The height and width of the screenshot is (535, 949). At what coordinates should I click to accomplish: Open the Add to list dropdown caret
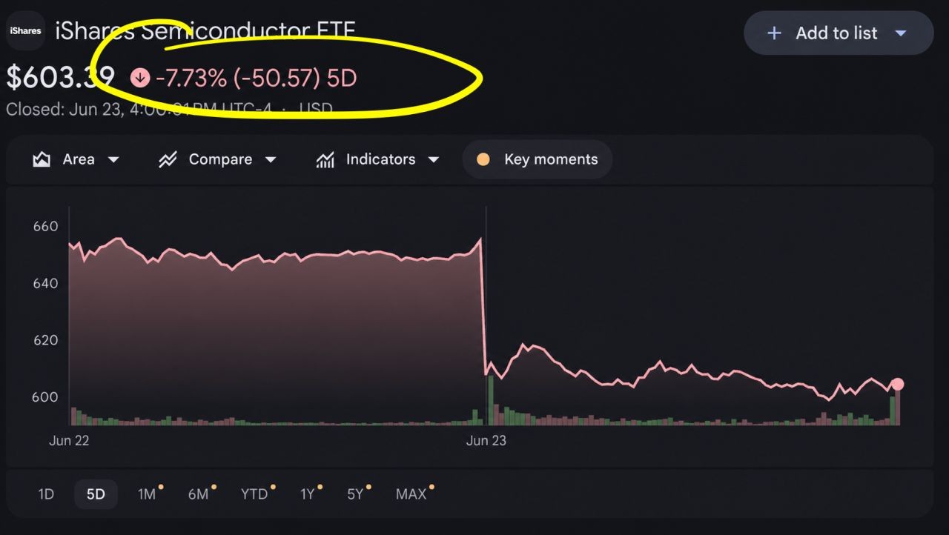click(x=901, y=33)
